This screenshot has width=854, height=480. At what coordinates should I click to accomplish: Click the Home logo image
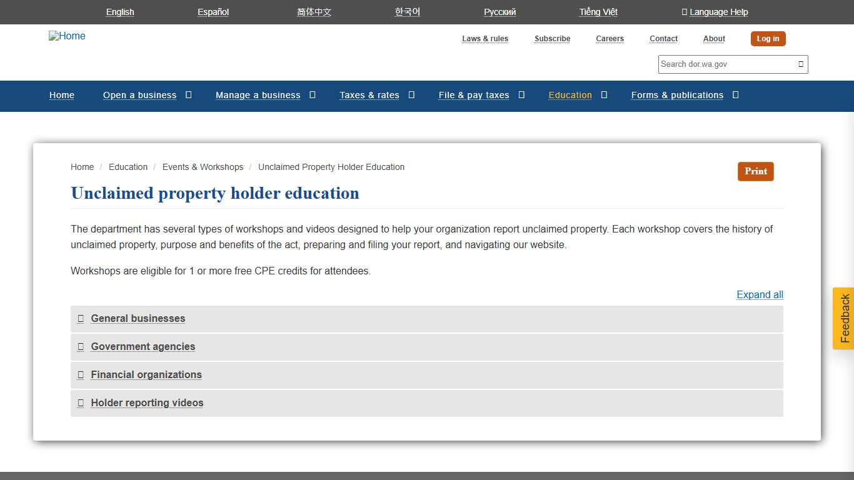pyautogui.click(x=66, y=36)
